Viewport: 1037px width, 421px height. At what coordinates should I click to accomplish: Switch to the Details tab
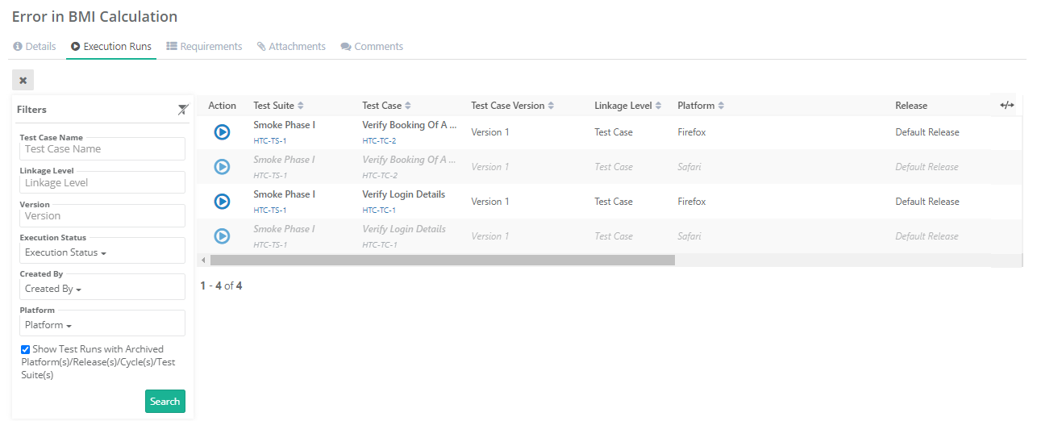click(x=35, y=47)
